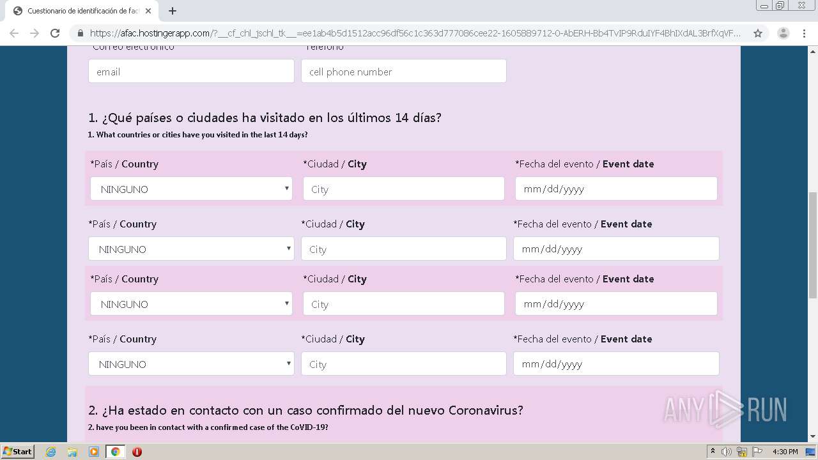Click the volume speaker tray icon
This screenshot has width=818, height=460.
[727, 452]
